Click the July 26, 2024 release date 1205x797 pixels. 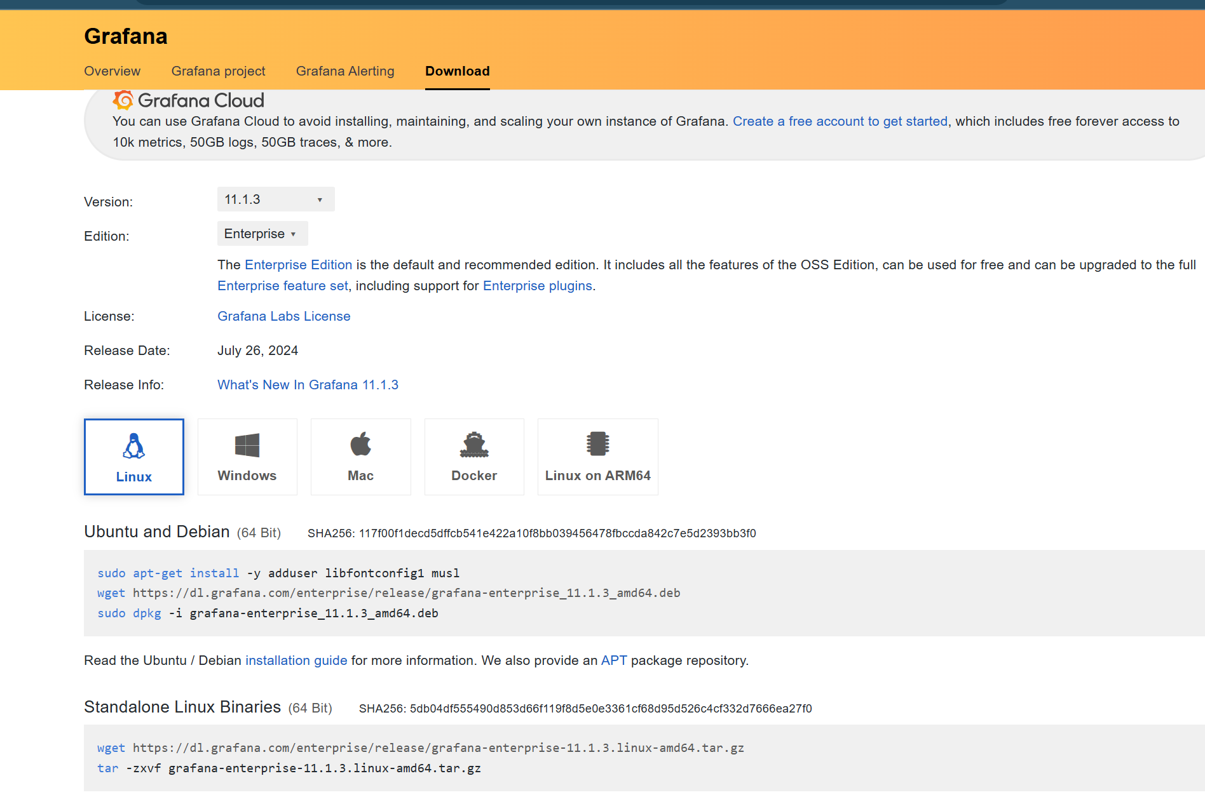point(257,351)
